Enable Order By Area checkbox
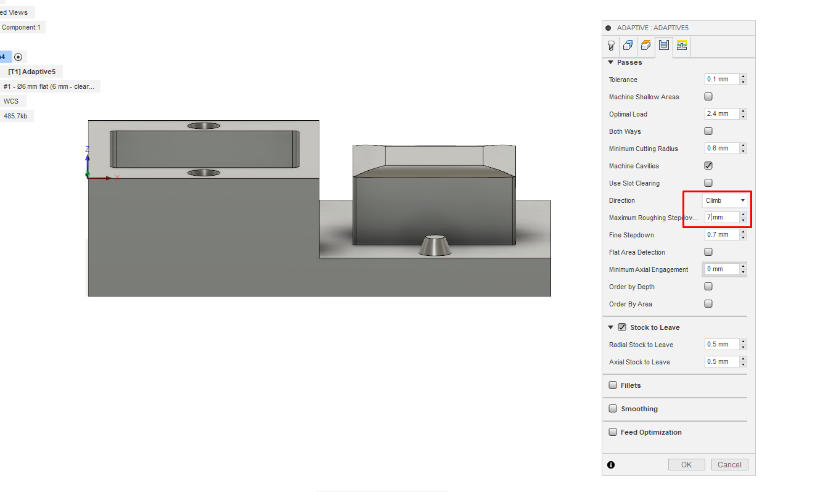815x492 pixels. click(x=708, y=304)
